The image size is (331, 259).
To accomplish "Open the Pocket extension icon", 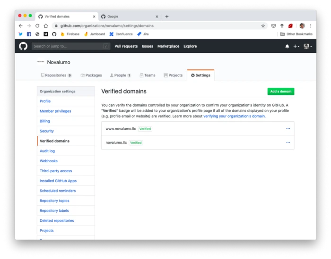I will (x=273, y=26).
